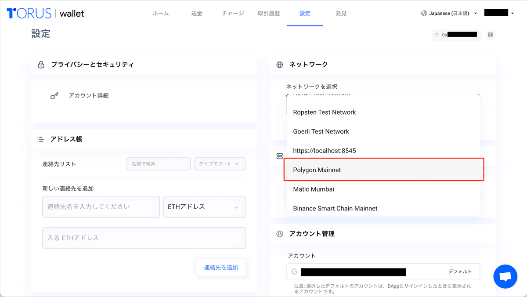Open the support chat bubble
Viewport: 527px width, 297px height.
click(x=505, y=277)
